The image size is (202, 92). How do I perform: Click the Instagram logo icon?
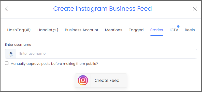click(83, 80)
